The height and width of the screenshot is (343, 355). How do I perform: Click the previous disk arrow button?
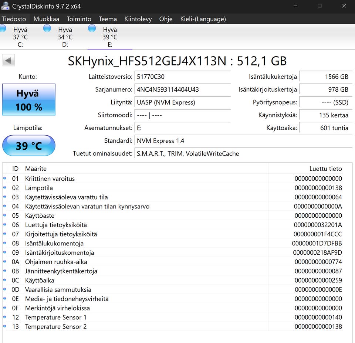pos(9,61)
